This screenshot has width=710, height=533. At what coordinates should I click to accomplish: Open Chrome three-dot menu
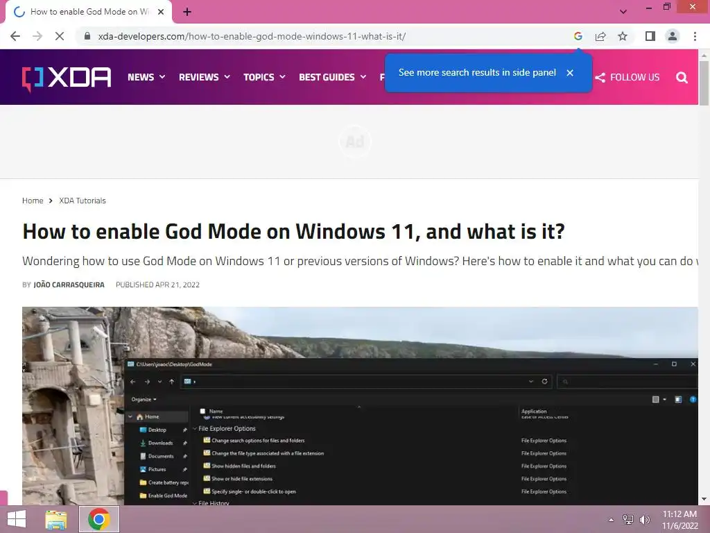tap(695, 36)
